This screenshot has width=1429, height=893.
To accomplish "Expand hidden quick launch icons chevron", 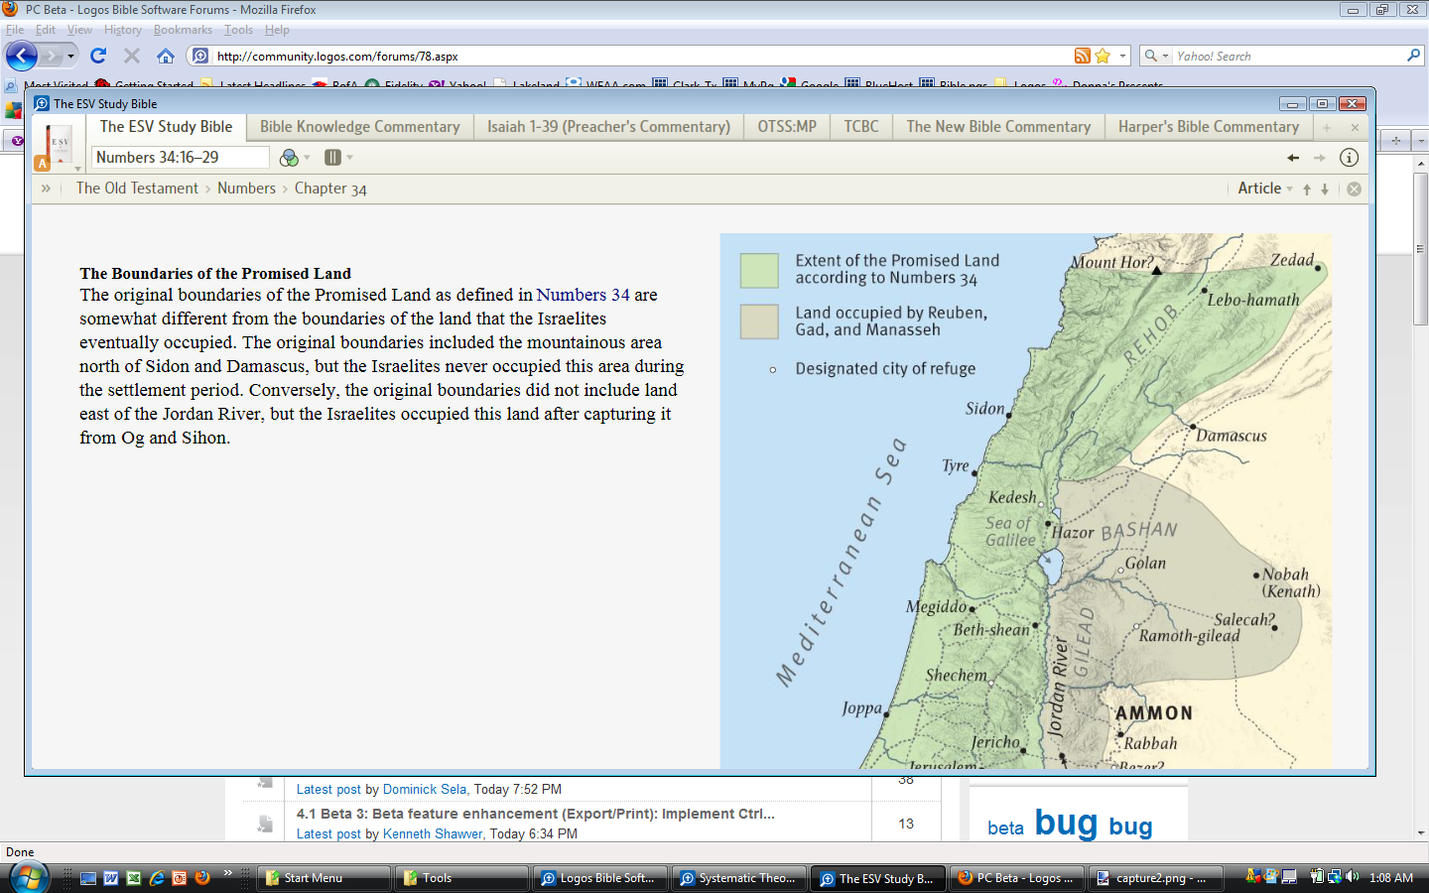I will pos(227,873).
